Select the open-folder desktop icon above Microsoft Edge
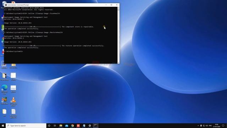This screenshot has width=227, height=128. click(4, 77)
